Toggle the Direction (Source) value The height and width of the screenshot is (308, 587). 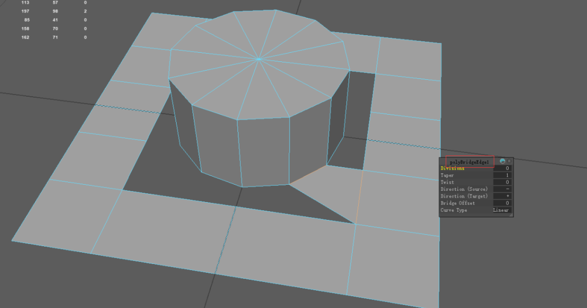[x=502, y=189]
